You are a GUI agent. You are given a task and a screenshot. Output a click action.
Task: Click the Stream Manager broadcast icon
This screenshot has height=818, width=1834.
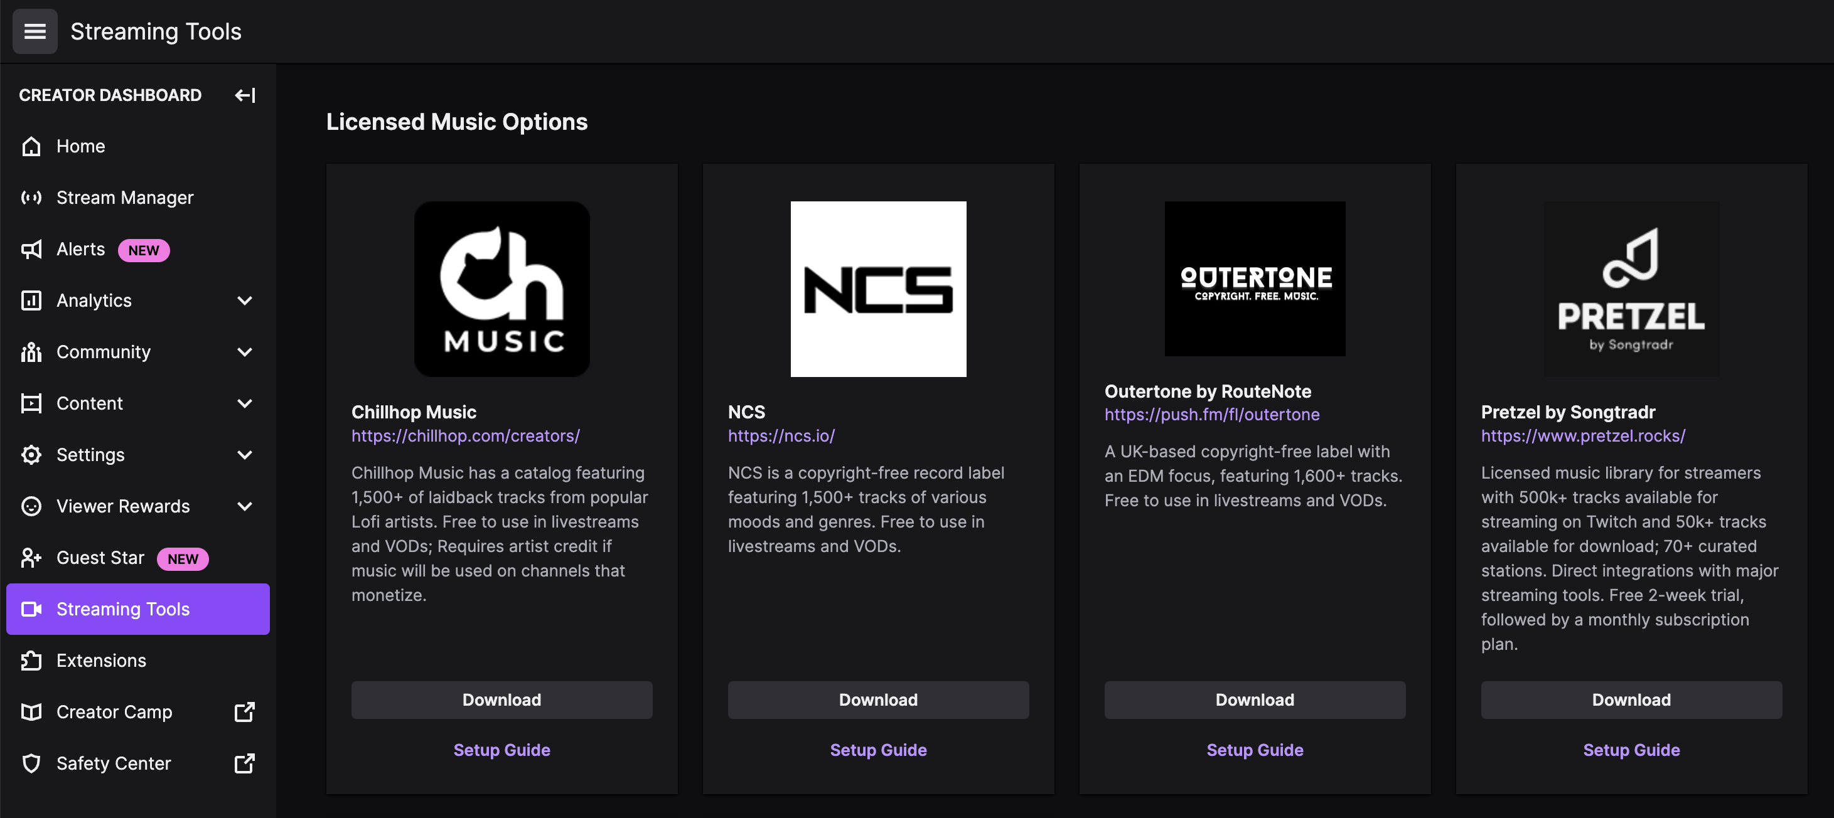[31, 198]
